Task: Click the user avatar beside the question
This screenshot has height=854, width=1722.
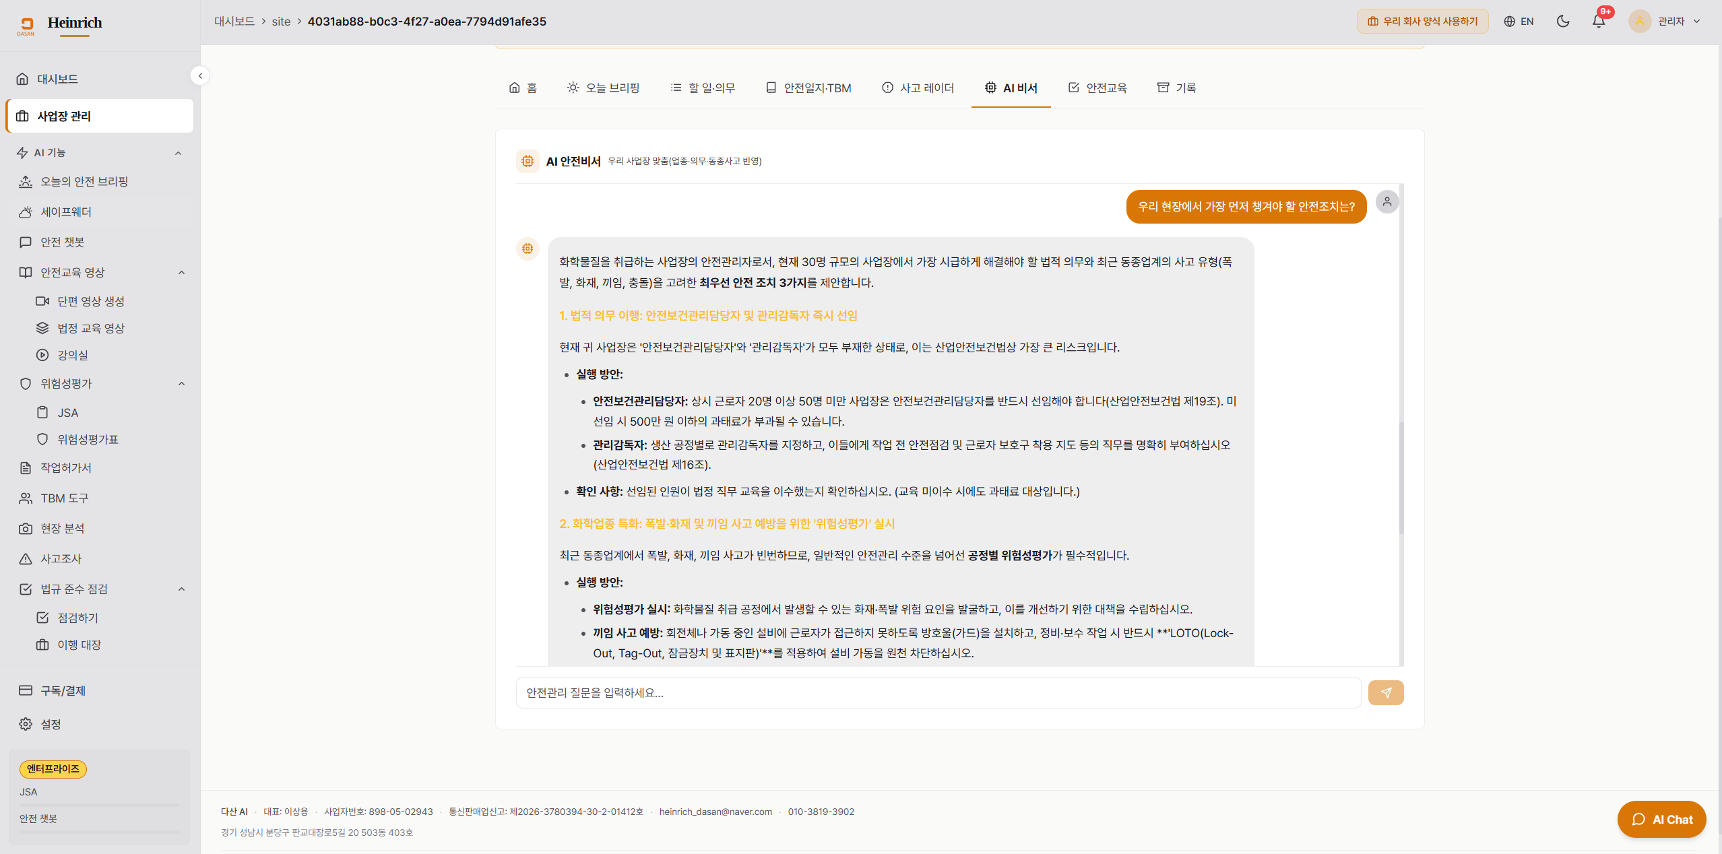Action: [1387, 201]
